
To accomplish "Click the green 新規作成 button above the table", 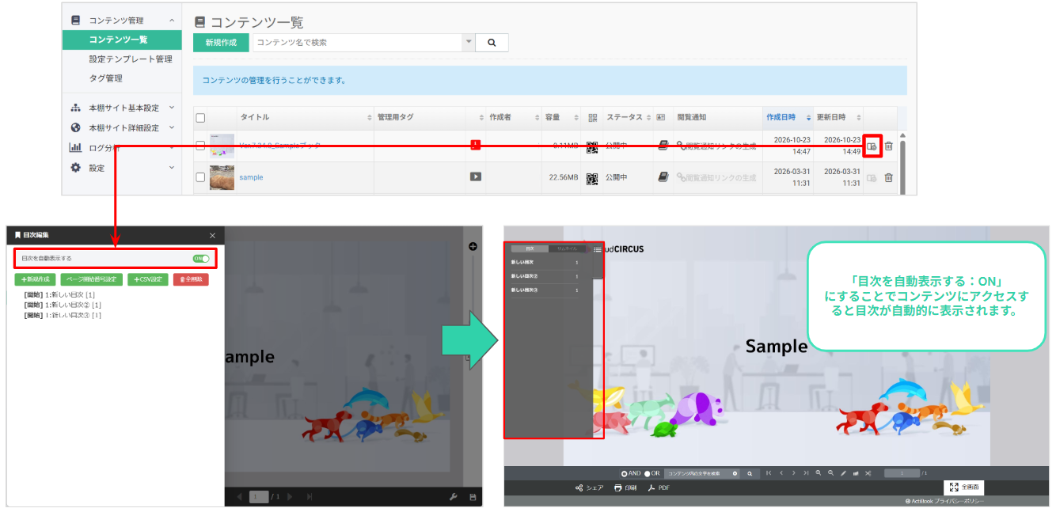I will click(x=221, y=43).
